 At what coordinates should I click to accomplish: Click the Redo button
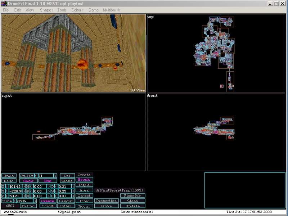pyautogui.click(x=9, y=181)
